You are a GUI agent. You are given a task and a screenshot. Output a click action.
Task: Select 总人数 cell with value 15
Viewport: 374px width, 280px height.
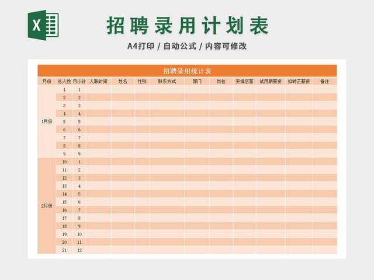(x=64, y=202)
